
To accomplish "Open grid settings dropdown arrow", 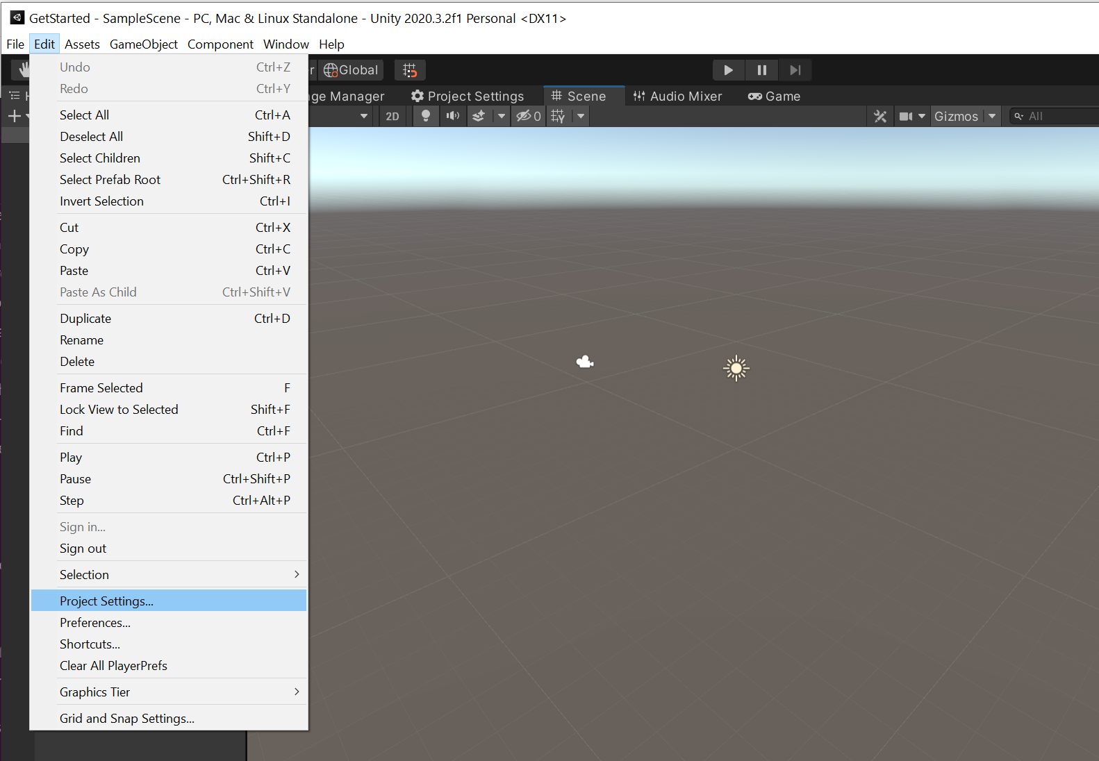I will (581, 116).
